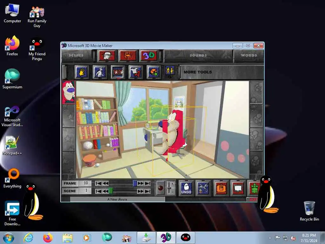Open the Windows Start menu

pyautogui.click(x=9, y=238)
